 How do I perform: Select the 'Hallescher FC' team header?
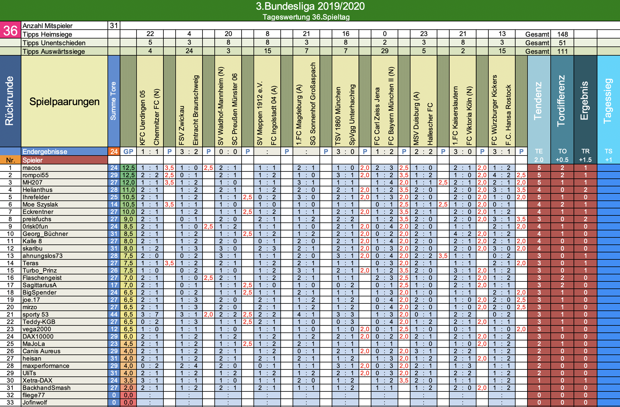(x=430, y=124)
